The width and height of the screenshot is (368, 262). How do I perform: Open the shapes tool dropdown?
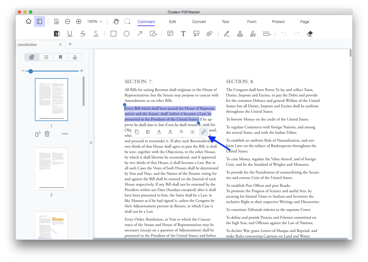tap(154, 34)
